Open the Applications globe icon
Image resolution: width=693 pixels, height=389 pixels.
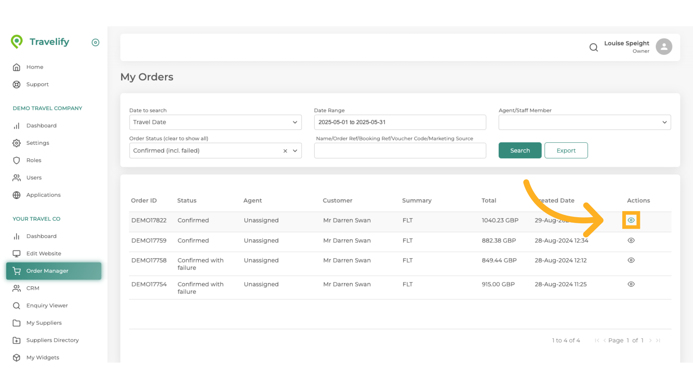[17, 195]
